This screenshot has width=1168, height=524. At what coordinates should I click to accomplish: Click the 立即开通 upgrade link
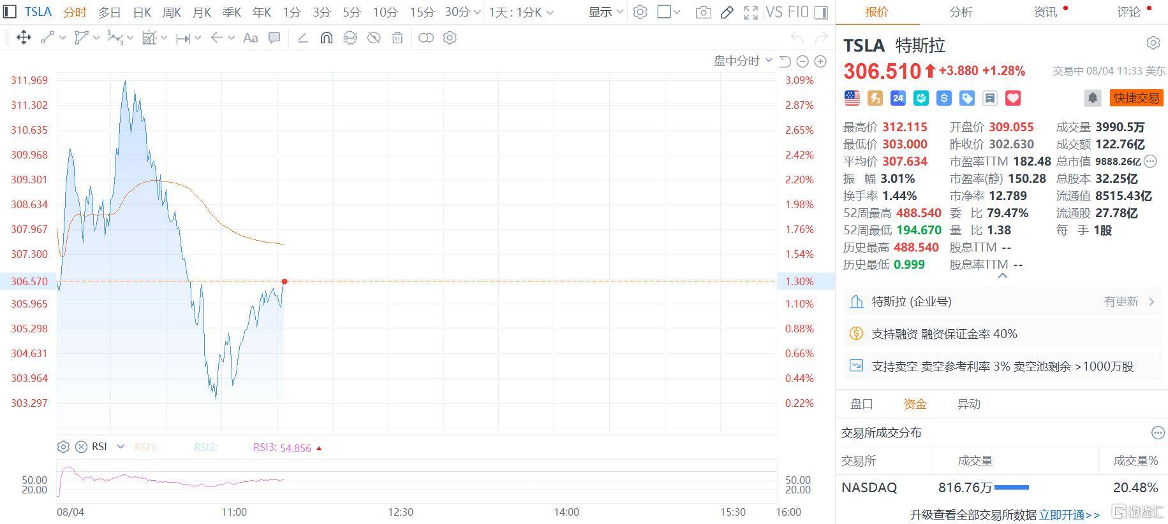click(1068, 514)
